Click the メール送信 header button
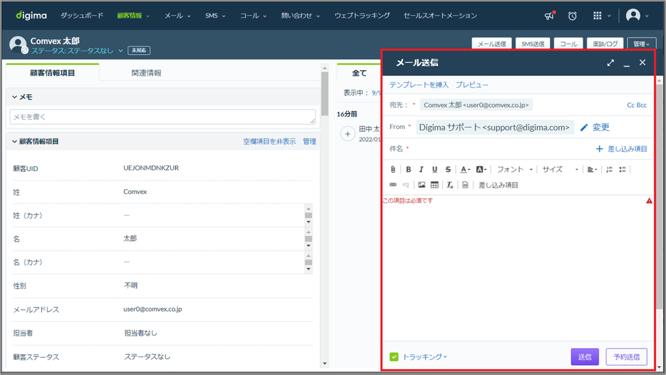The image size is (666, 375). pyautogui.click(x=492, y=44)
